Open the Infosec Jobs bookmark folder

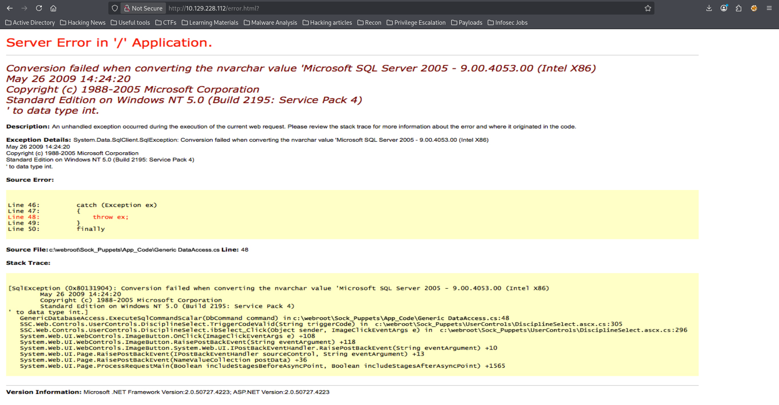[x=511, y=23]
